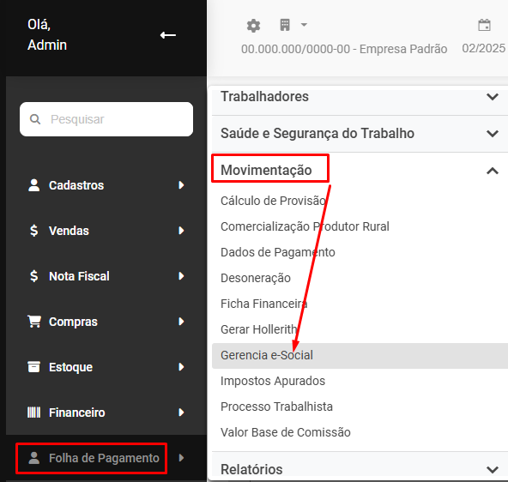Viewport: 508px width, 482px height.
Task: Collapse sidebar with the left arrow icon
Action: [168, 35]
